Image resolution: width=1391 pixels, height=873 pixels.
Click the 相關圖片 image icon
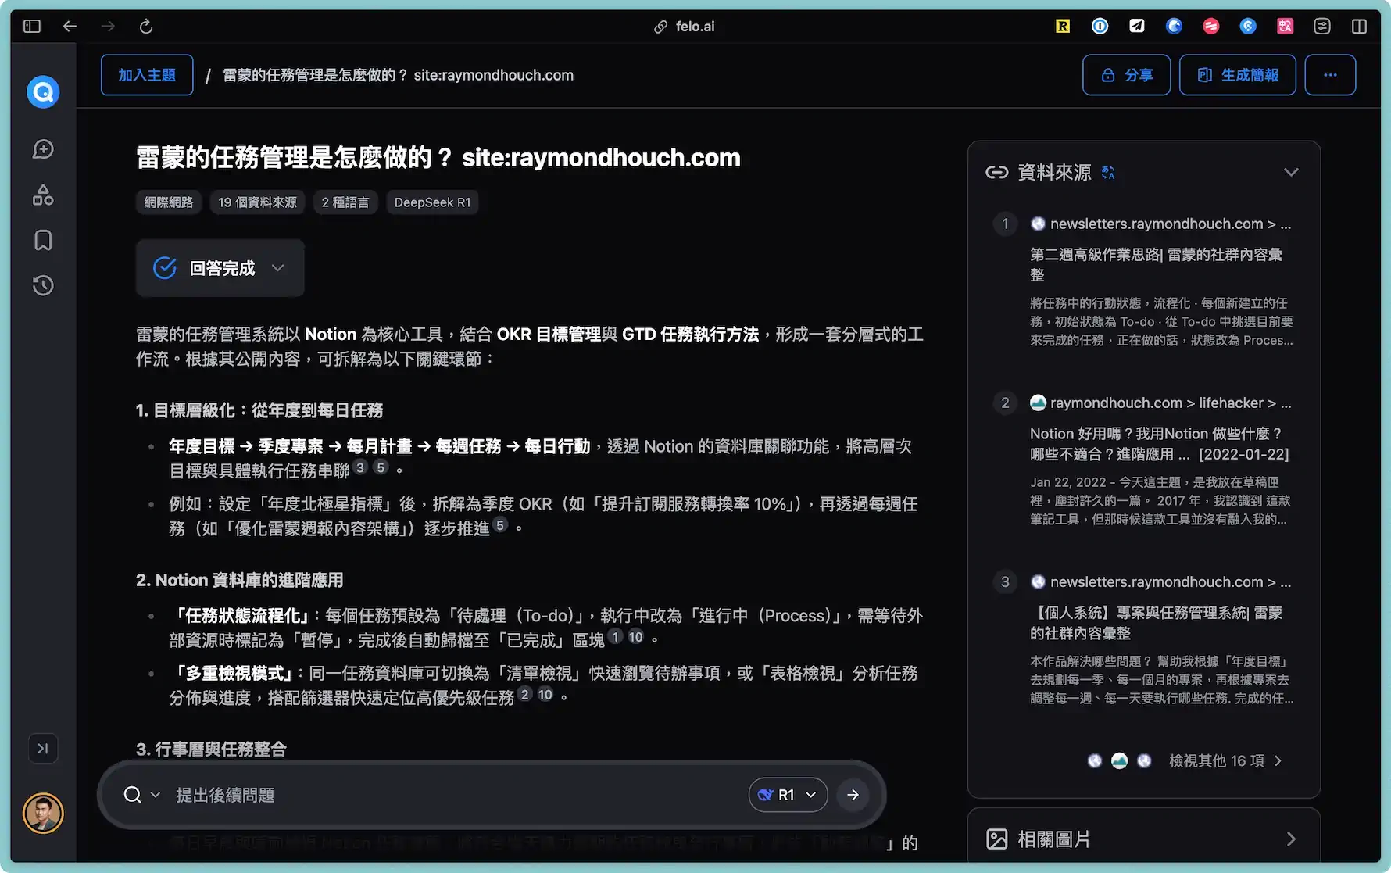997,839
